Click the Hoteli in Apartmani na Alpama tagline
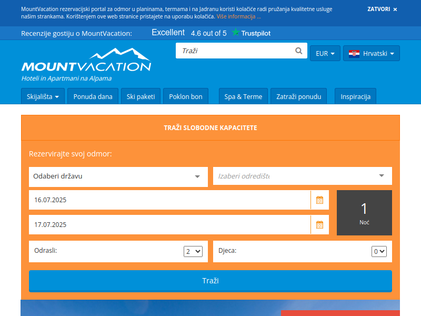Image resolution: width=421 pixels, height=316 pixels. (66, 78)
